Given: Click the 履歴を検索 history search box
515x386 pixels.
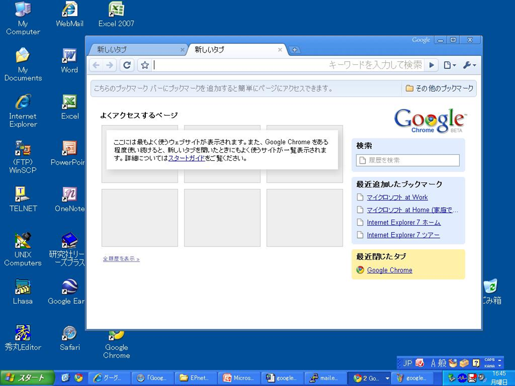Looking at the screenshot, I should 408,160.
